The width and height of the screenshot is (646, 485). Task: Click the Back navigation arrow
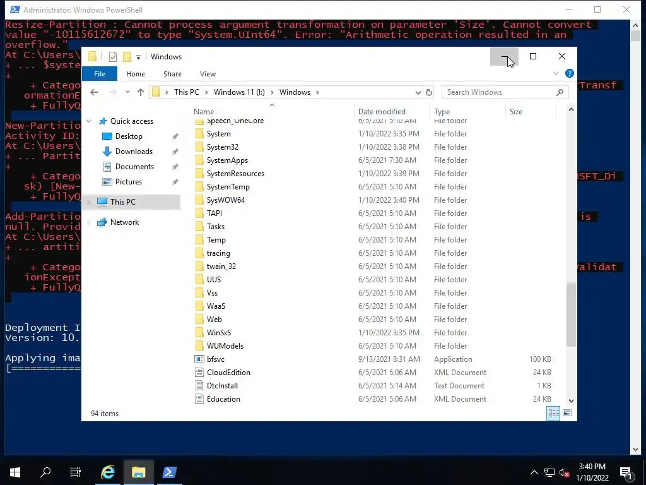tap(94, 92)
